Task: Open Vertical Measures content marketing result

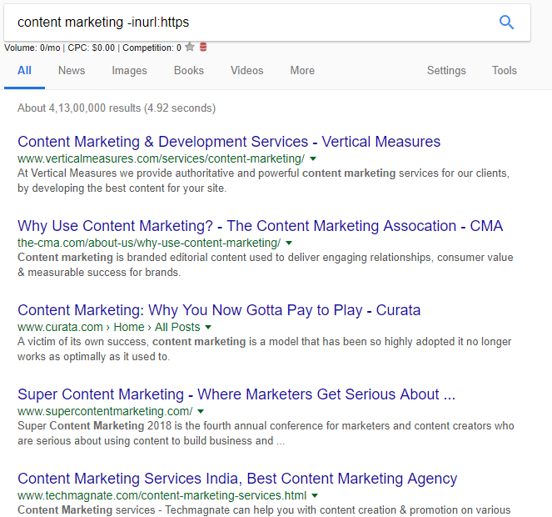Action: [229, 142]
